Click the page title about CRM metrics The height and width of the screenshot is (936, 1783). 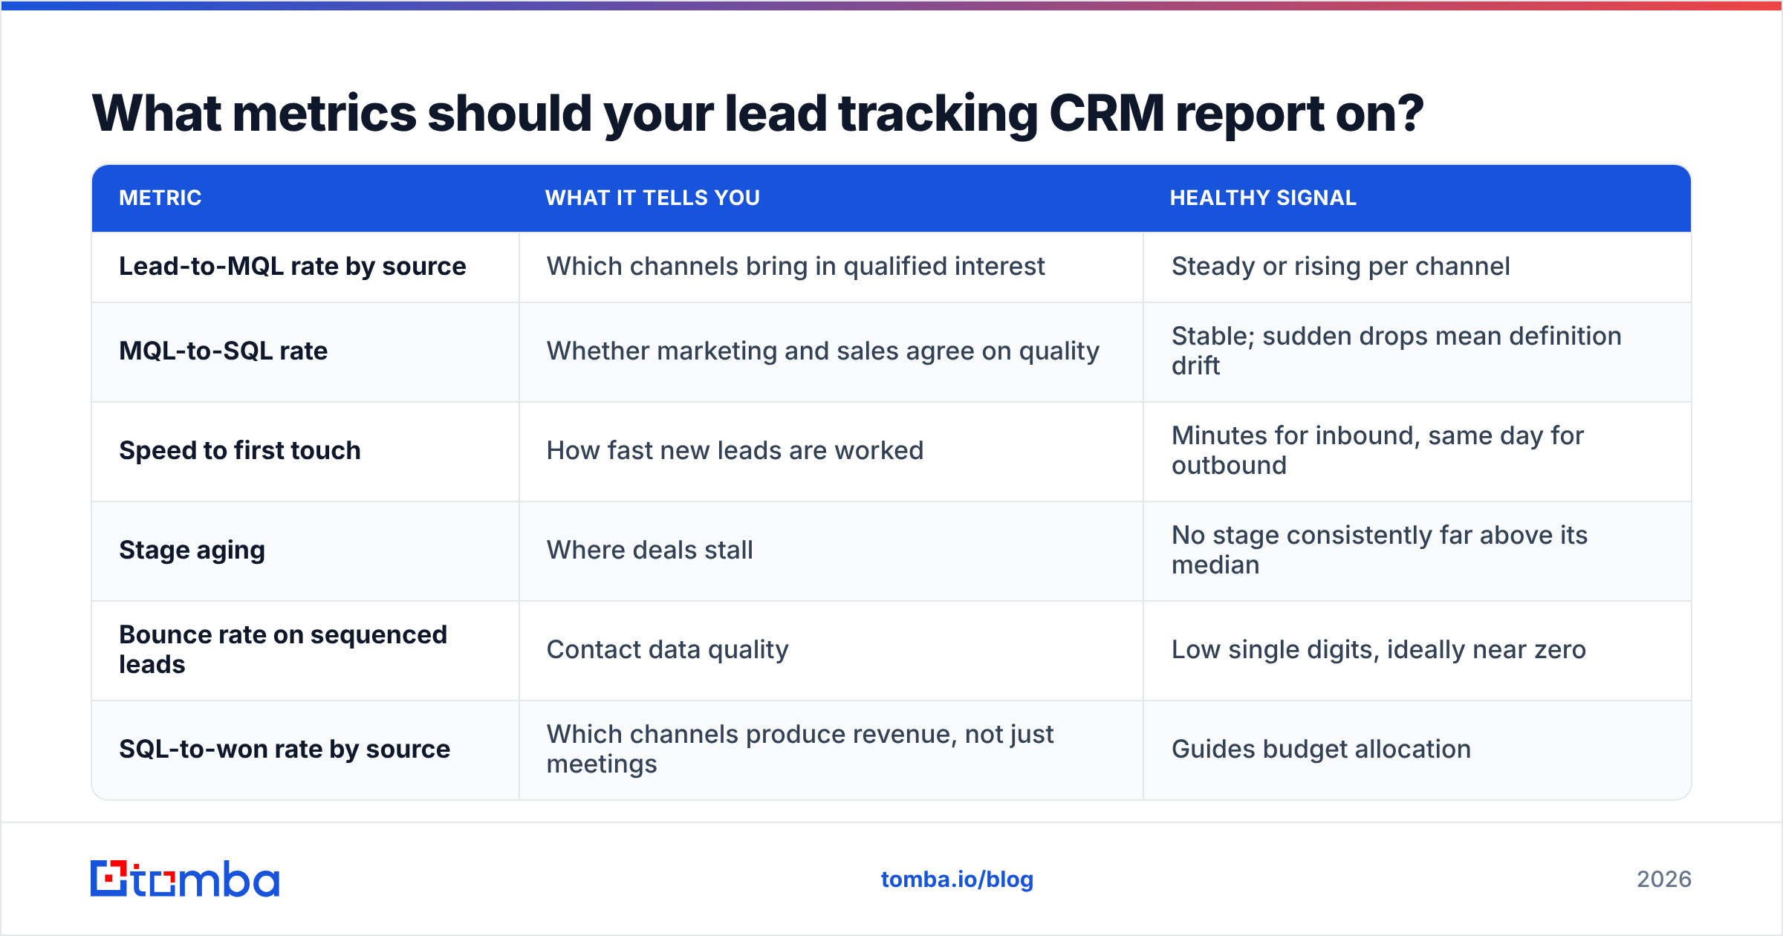click(x=757, y=114)
